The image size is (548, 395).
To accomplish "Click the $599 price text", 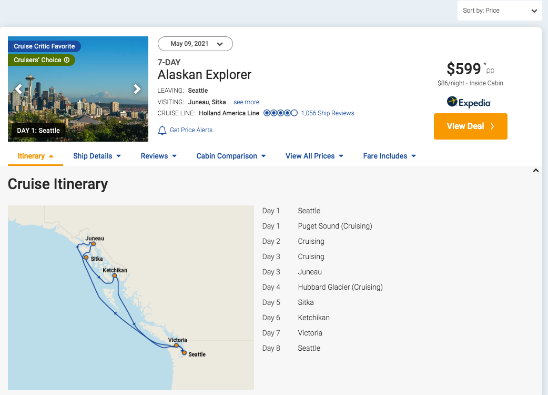I will [x=464, y=68].
